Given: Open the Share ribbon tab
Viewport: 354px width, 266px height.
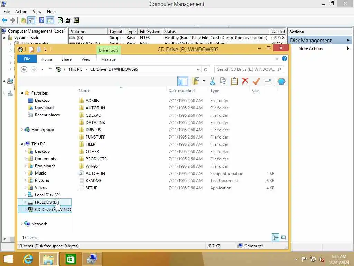Looking at the screenshot, I should pos(66,59).
